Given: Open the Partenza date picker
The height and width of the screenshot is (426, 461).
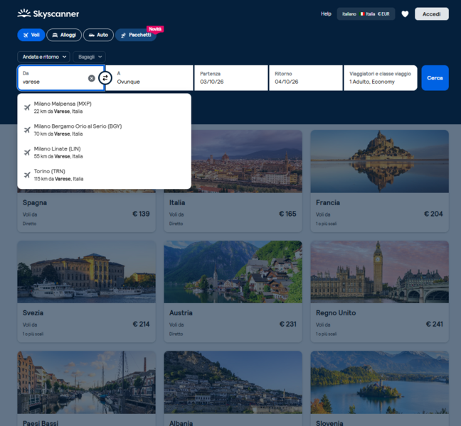Looking at the screenshot, I should pyautogui.click(x=231, y=78).
